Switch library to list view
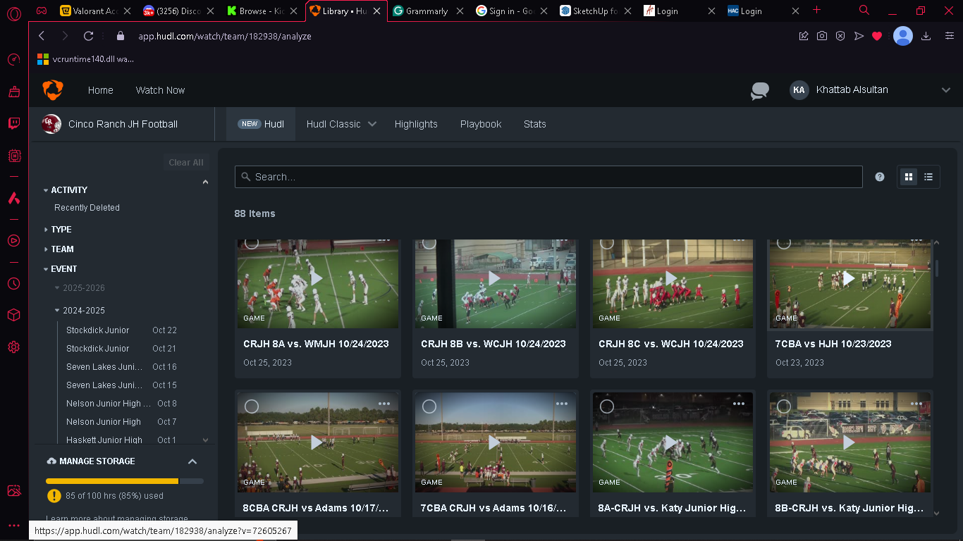Viewport: 963px width, 541px height. pos(928,177)
